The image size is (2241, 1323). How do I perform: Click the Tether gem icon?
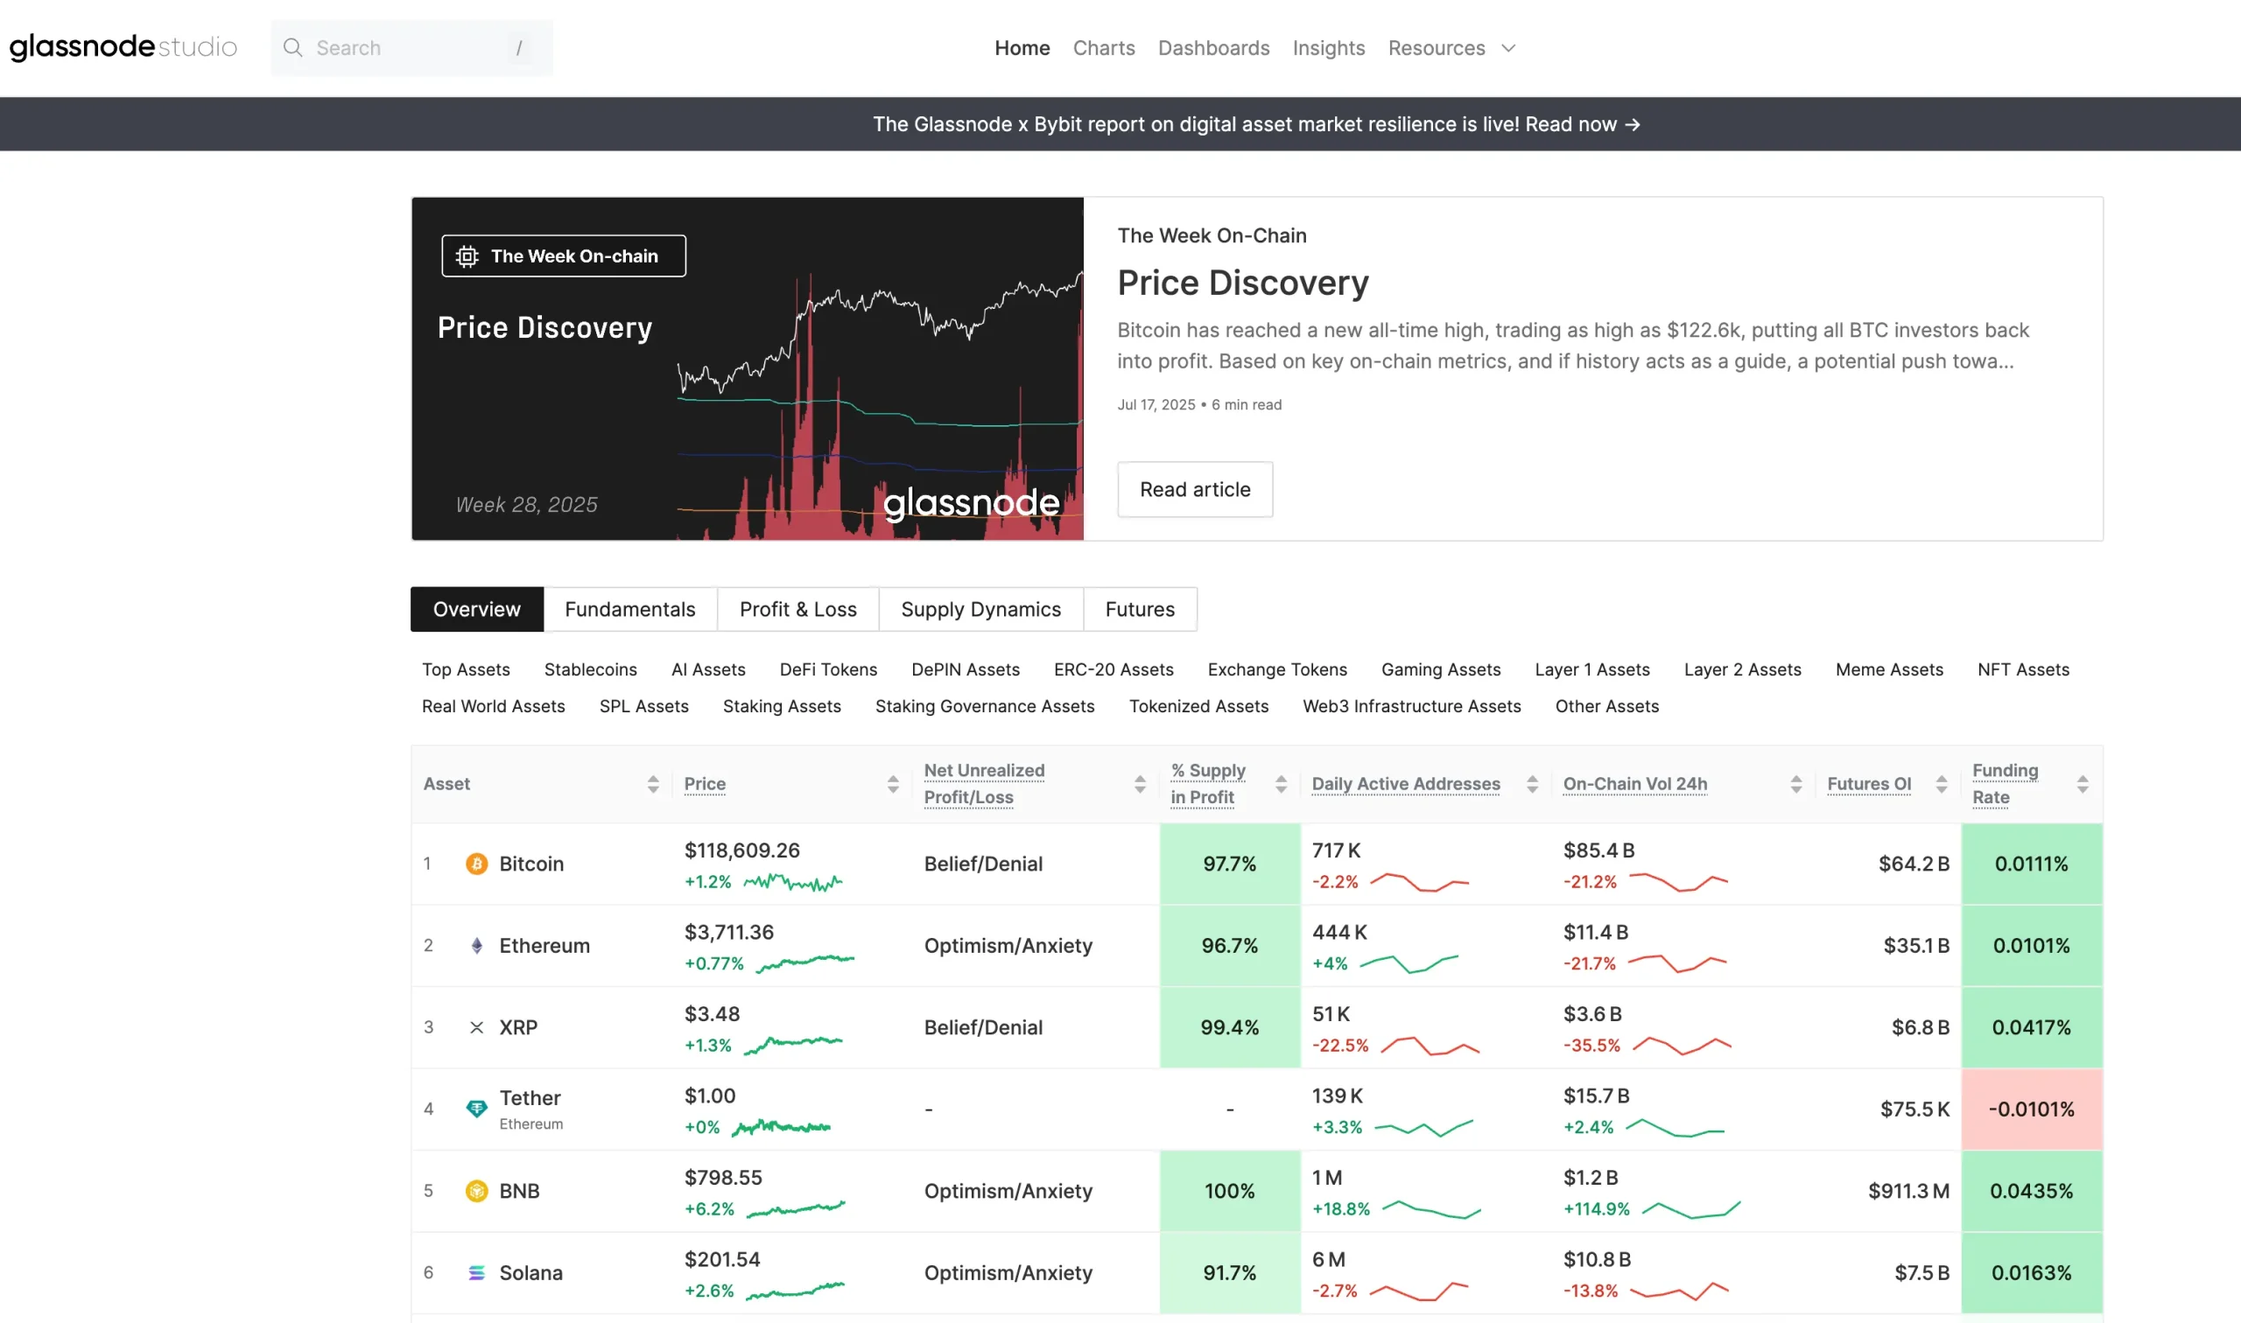(476, 1108)
